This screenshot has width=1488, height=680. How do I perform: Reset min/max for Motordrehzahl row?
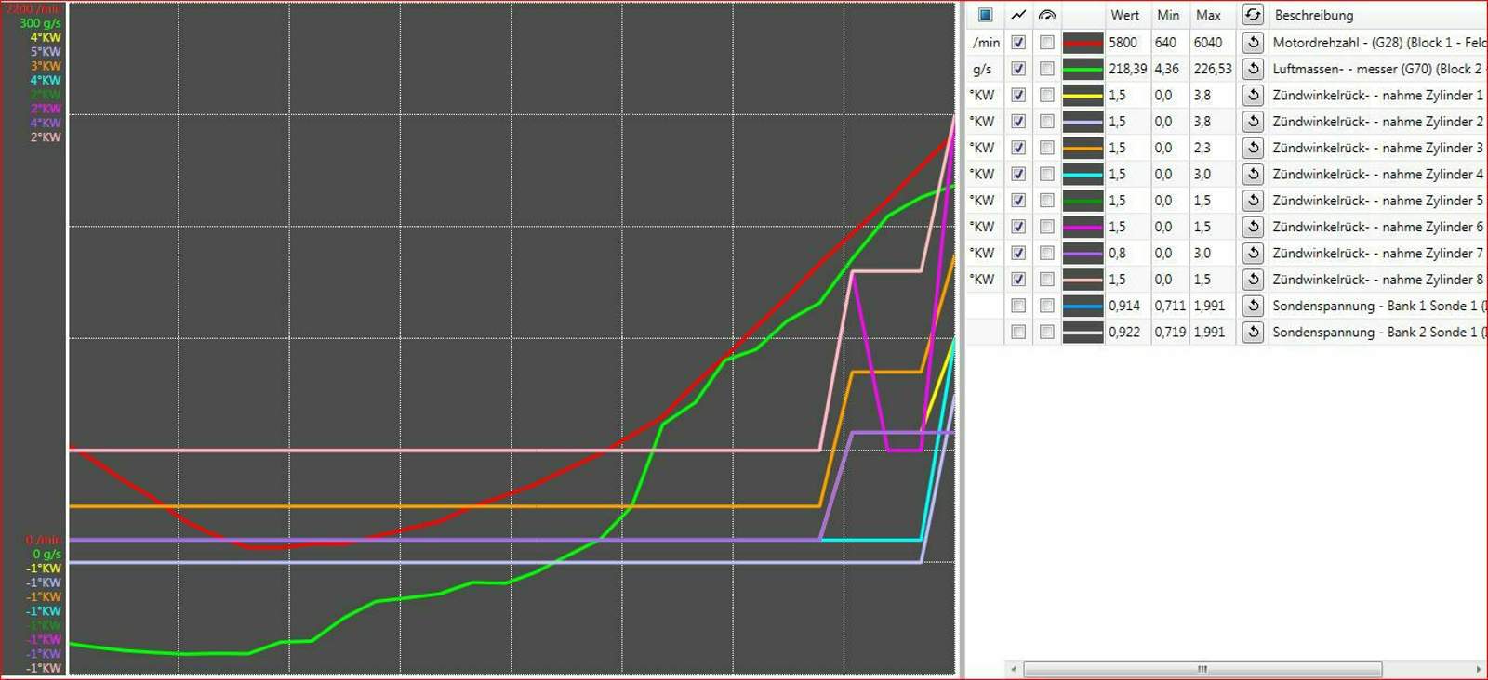tap(1253, 43)
